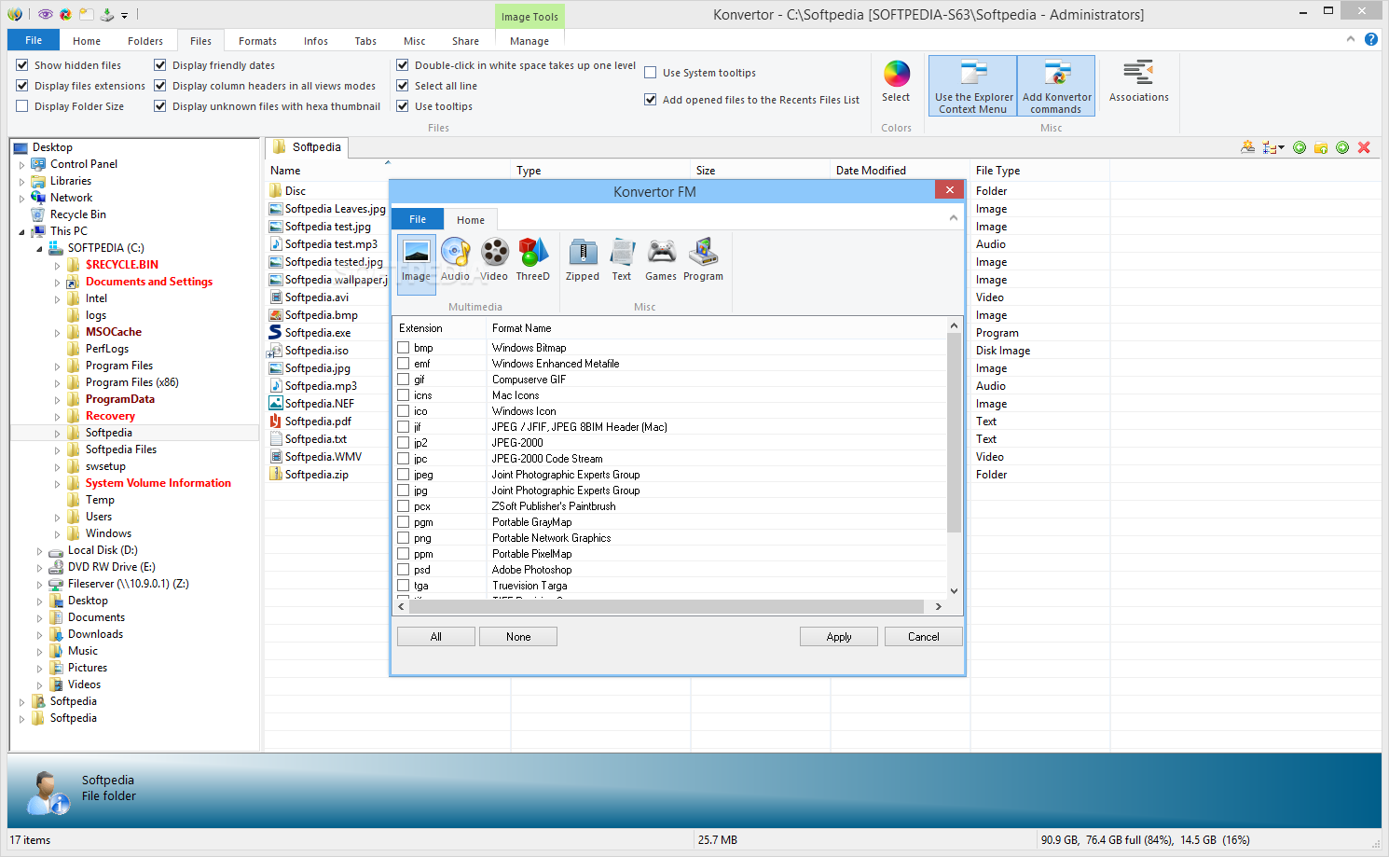Collapse the This PC tree node

21,232
